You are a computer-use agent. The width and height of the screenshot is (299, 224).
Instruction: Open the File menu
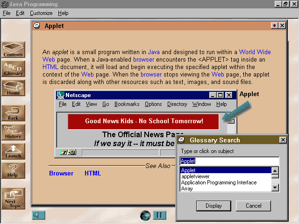click(x=7, y=13)
